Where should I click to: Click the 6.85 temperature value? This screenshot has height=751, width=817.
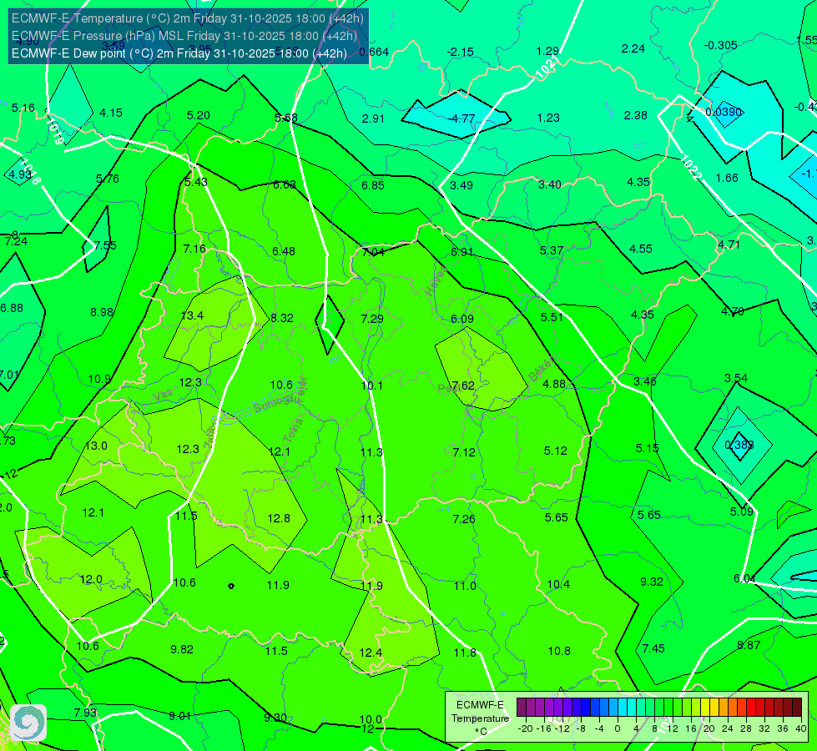tap(373, 185)
